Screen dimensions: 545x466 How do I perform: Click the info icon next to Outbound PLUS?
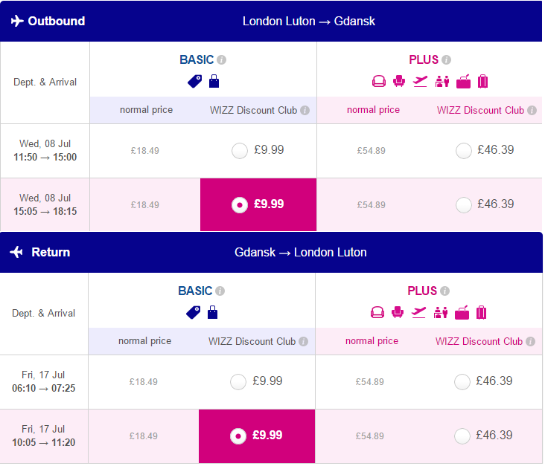447,60
